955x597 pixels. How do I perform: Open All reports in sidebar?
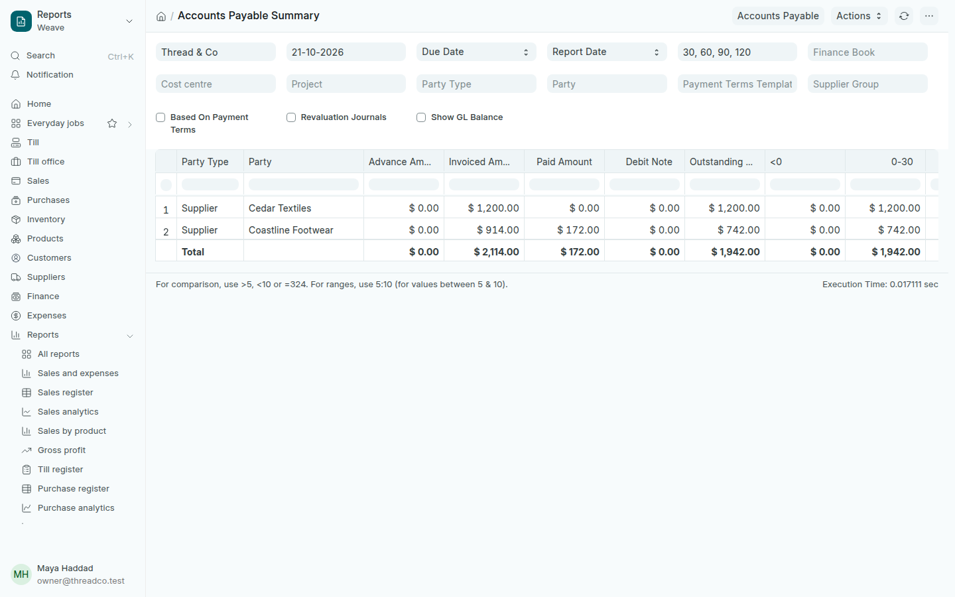(x=78, y=354)
